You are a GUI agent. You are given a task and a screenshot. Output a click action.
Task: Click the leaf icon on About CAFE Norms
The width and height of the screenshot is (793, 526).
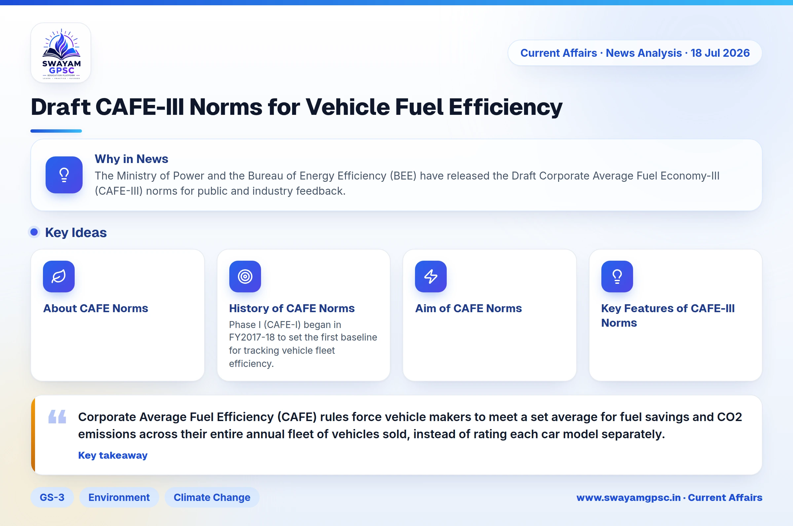[59, 277]
